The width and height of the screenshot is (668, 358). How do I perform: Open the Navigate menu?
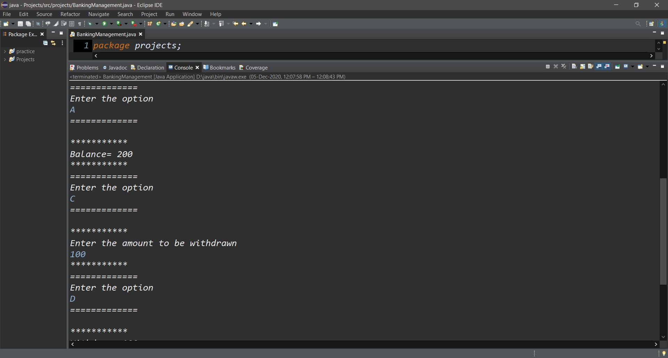point(99,14)
